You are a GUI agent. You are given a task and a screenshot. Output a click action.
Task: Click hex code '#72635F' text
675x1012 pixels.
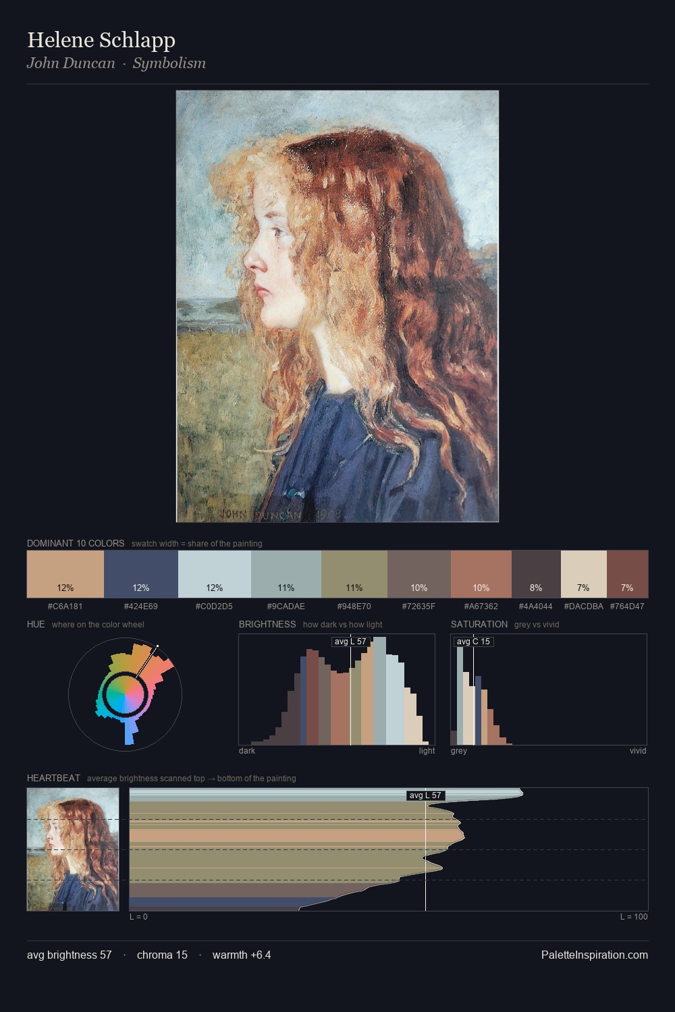point(419,607)
